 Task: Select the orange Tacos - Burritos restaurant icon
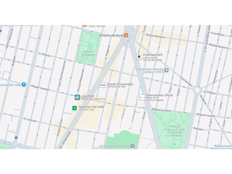click(85, 26)
